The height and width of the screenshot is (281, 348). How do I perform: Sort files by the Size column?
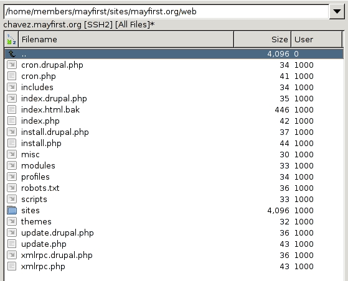pos(262,39)
